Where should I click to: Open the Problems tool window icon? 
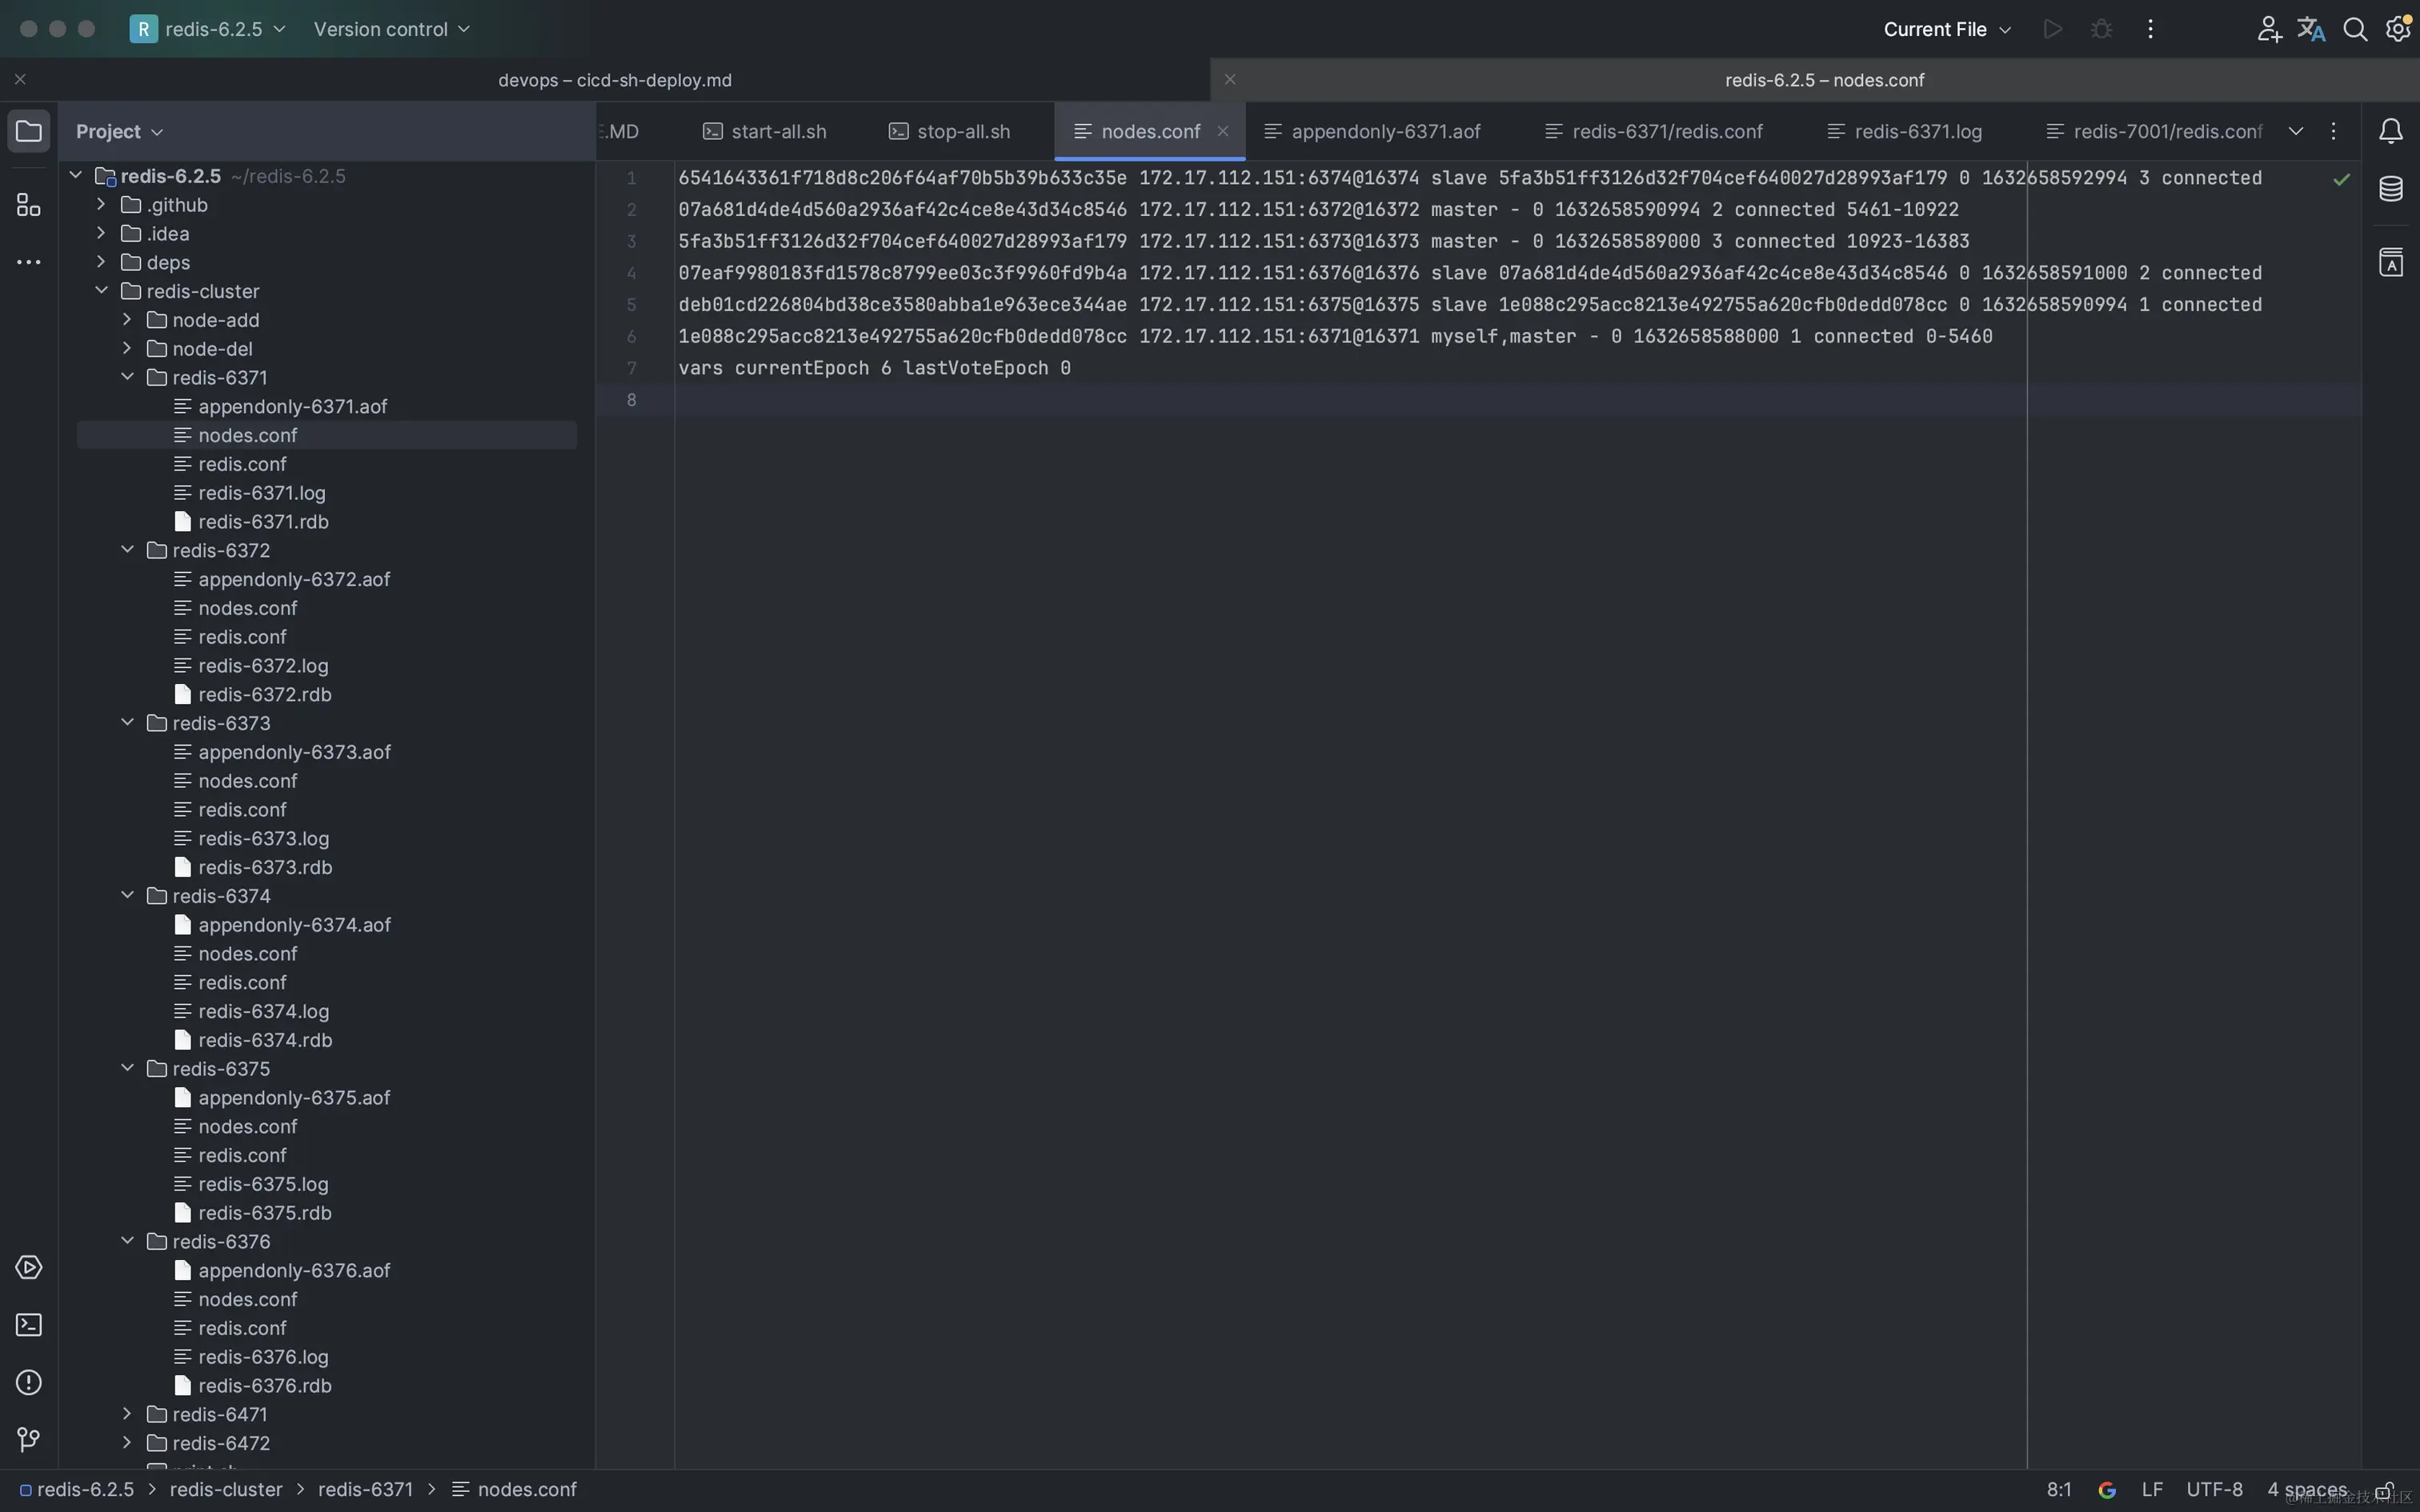(x=29, y=1382)
